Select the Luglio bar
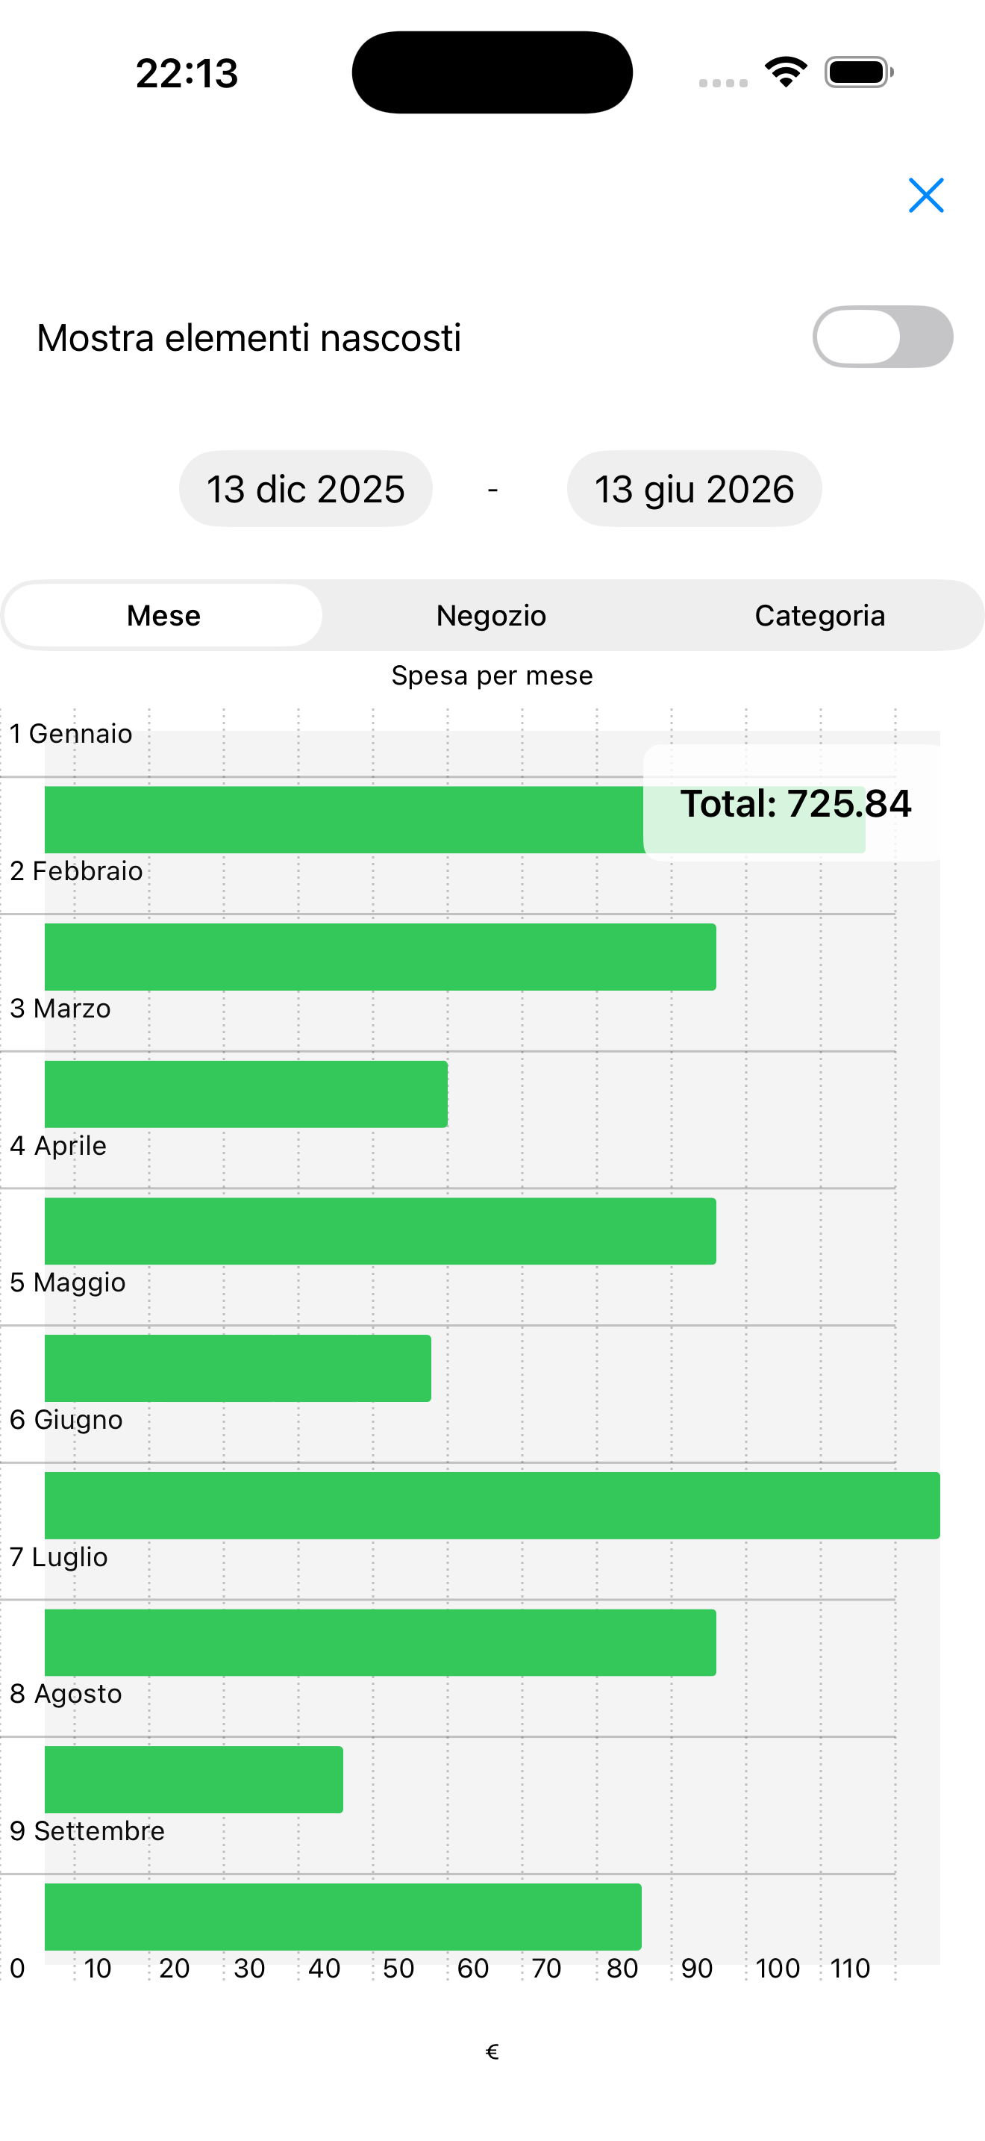The height and width of the screenshot is (2141, 985). click(380, 1642)
